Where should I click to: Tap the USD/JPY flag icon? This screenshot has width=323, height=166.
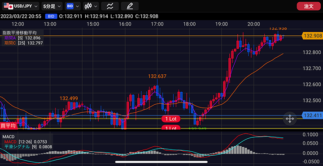[x=9, y=6]
